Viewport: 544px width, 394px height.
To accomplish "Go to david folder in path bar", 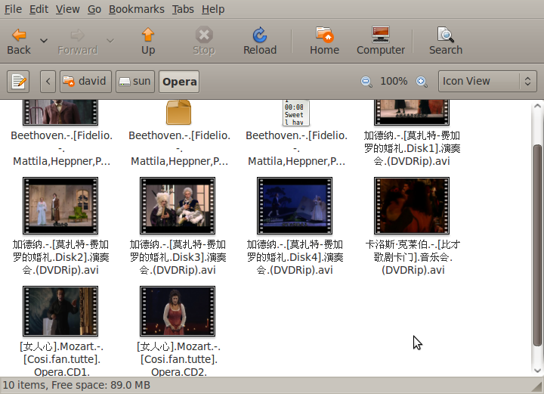I will 85,82.
